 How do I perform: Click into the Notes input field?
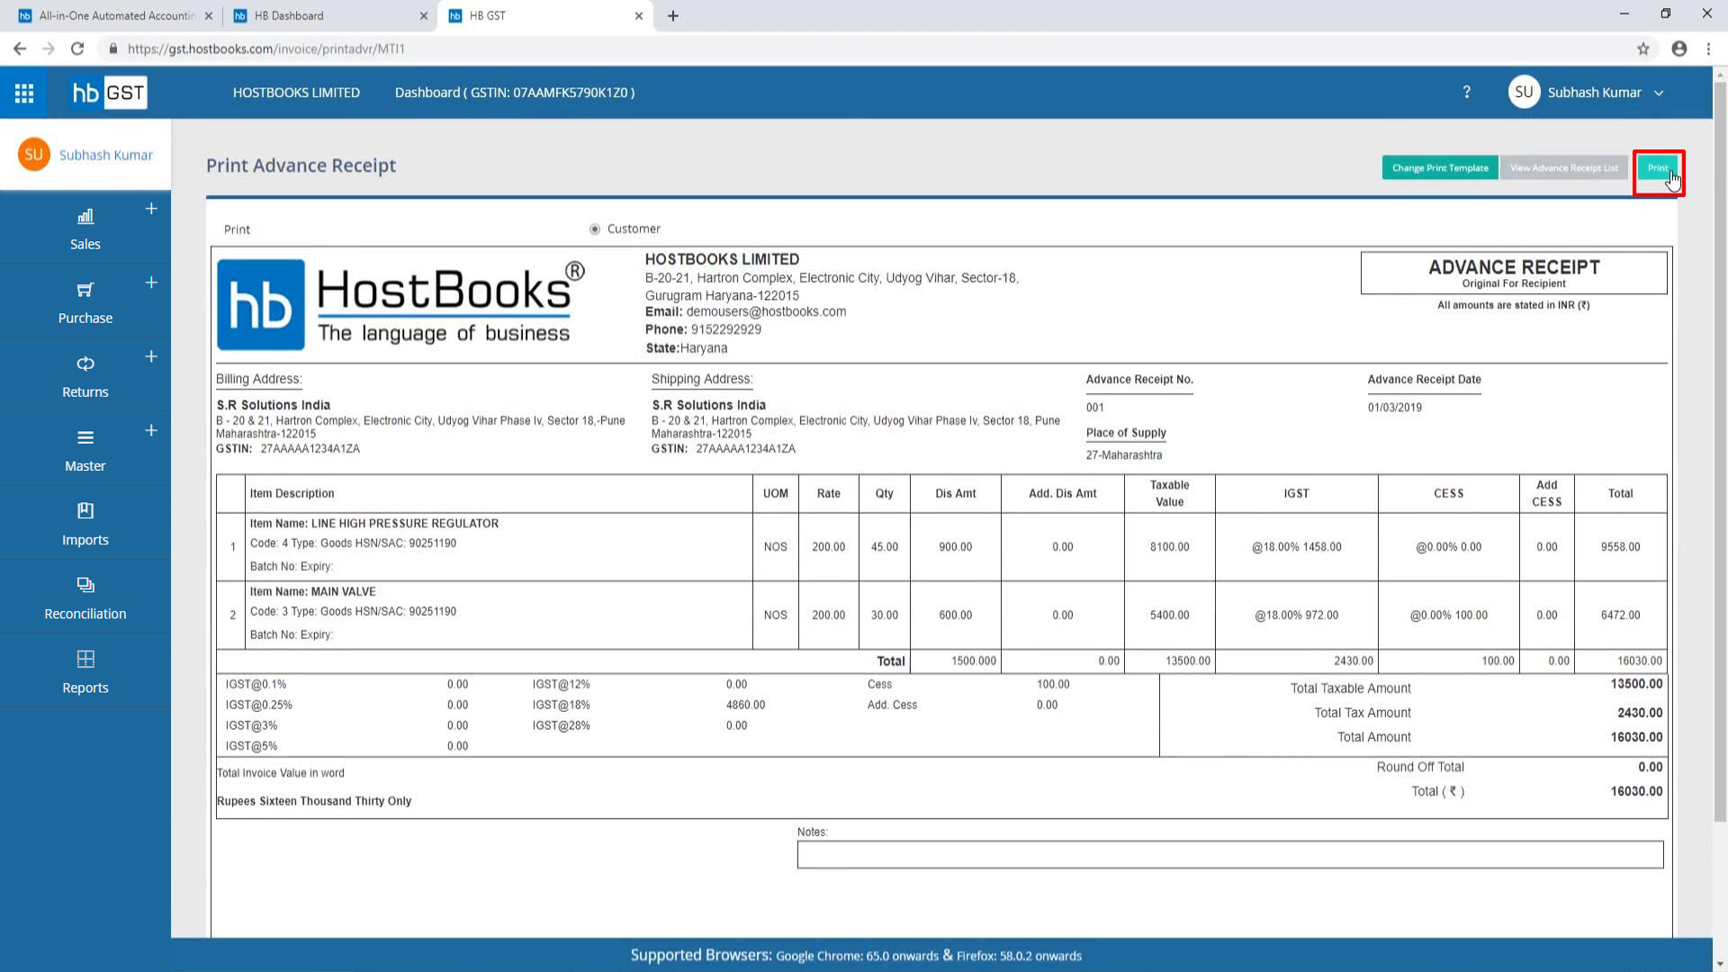[x=1230, y=855]
